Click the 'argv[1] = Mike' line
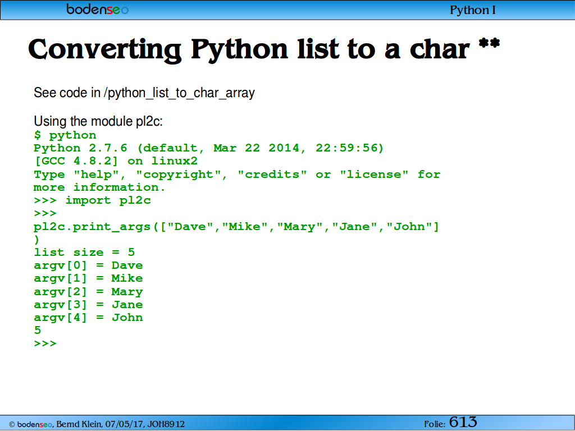This screenshot has width=575, height=431. click(x=88, y=278)
